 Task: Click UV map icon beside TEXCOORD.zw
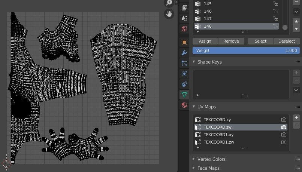(198, 127)
